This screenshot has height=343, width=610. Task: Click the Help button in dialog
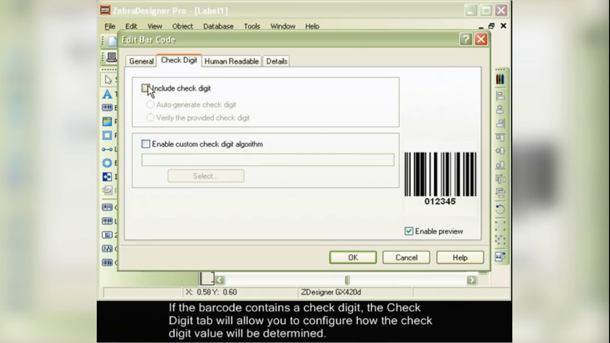click(x=460, y=257)
